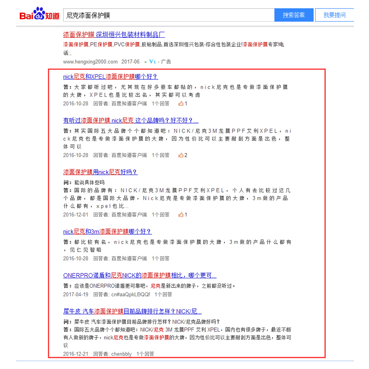Click the question text 能说具体些吗
This screenshot has width=369, height=369.
pyautogui.click(x=89, y=183)
